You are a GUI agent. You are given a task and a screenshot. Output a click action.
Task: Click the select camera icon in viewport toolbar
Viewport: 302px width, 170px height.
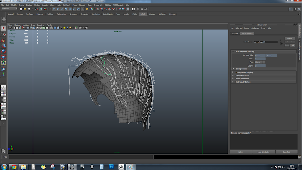coord(10,28)
